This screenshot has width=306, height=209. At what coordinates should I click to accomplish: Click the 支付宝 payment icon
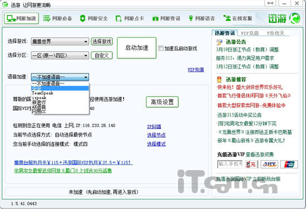(269, 164)
